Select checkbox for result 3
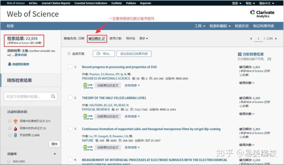Screen dimensions: 284x165 coord(70,128)
